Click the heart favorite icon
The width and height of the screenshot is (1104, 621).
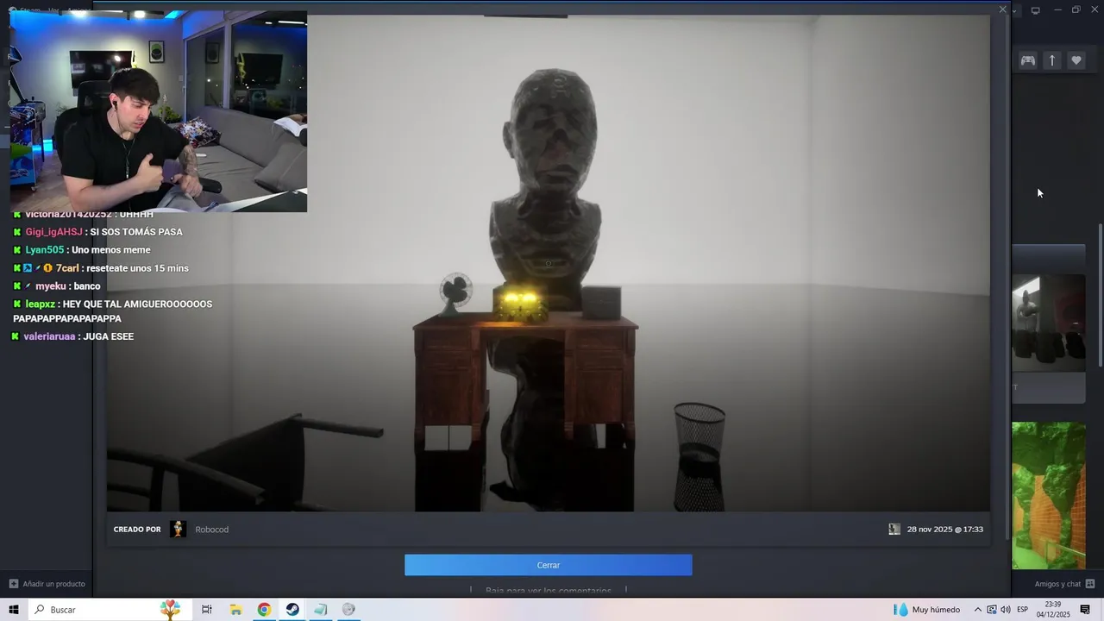pos(1076,60)
